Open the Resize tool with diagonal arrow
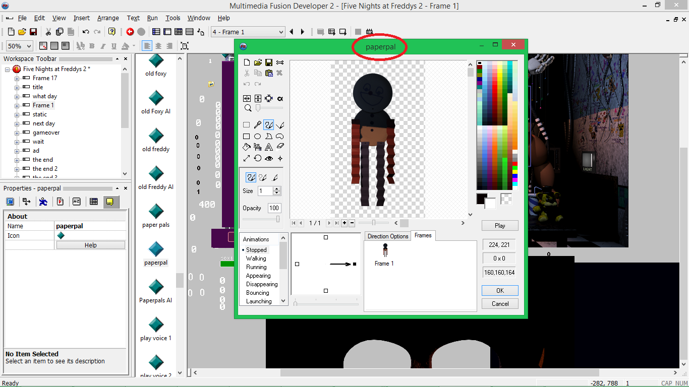 coord(247,158)
